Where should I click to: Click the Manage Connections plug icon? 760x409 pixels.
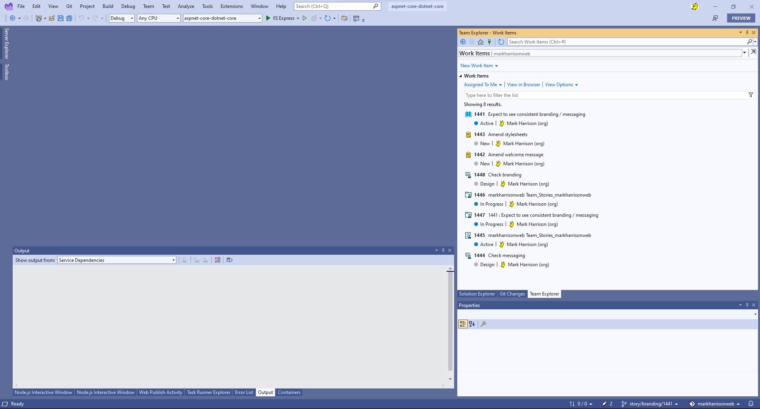(x=489, y=42)
